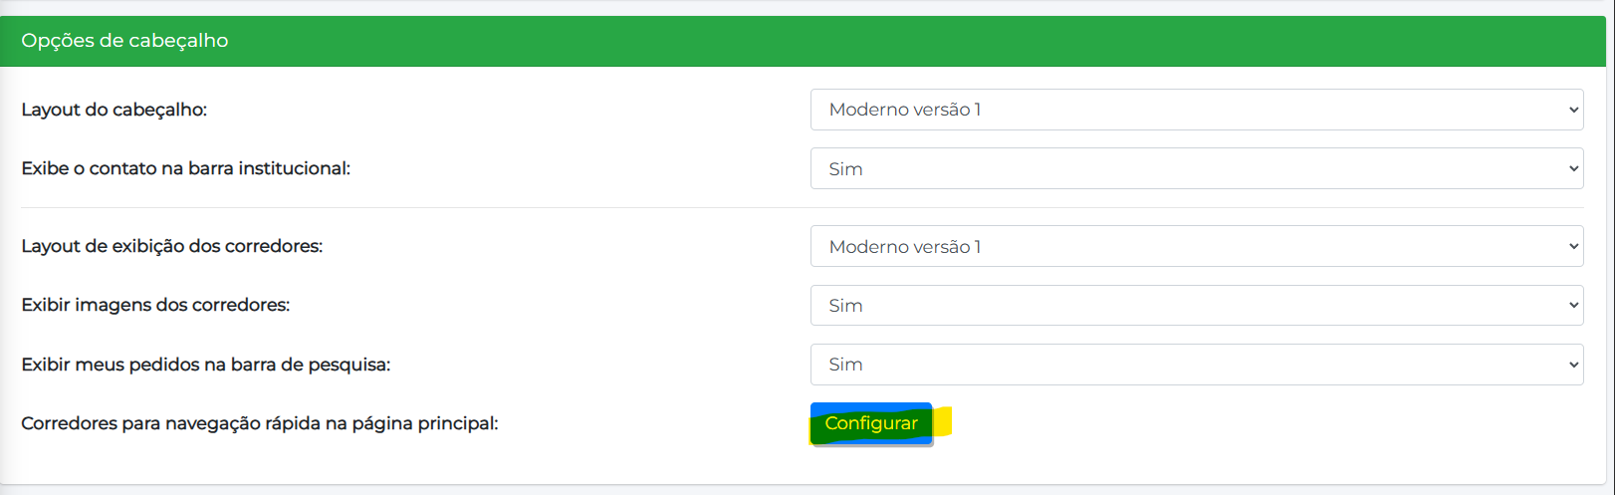The image size is (1615, 495).
Task: Click the "Exibir imagens dos corredores:" label
Action: click(155, 305)
